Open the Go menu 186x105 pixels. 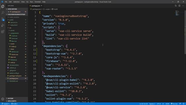click(x=27, y=2)
